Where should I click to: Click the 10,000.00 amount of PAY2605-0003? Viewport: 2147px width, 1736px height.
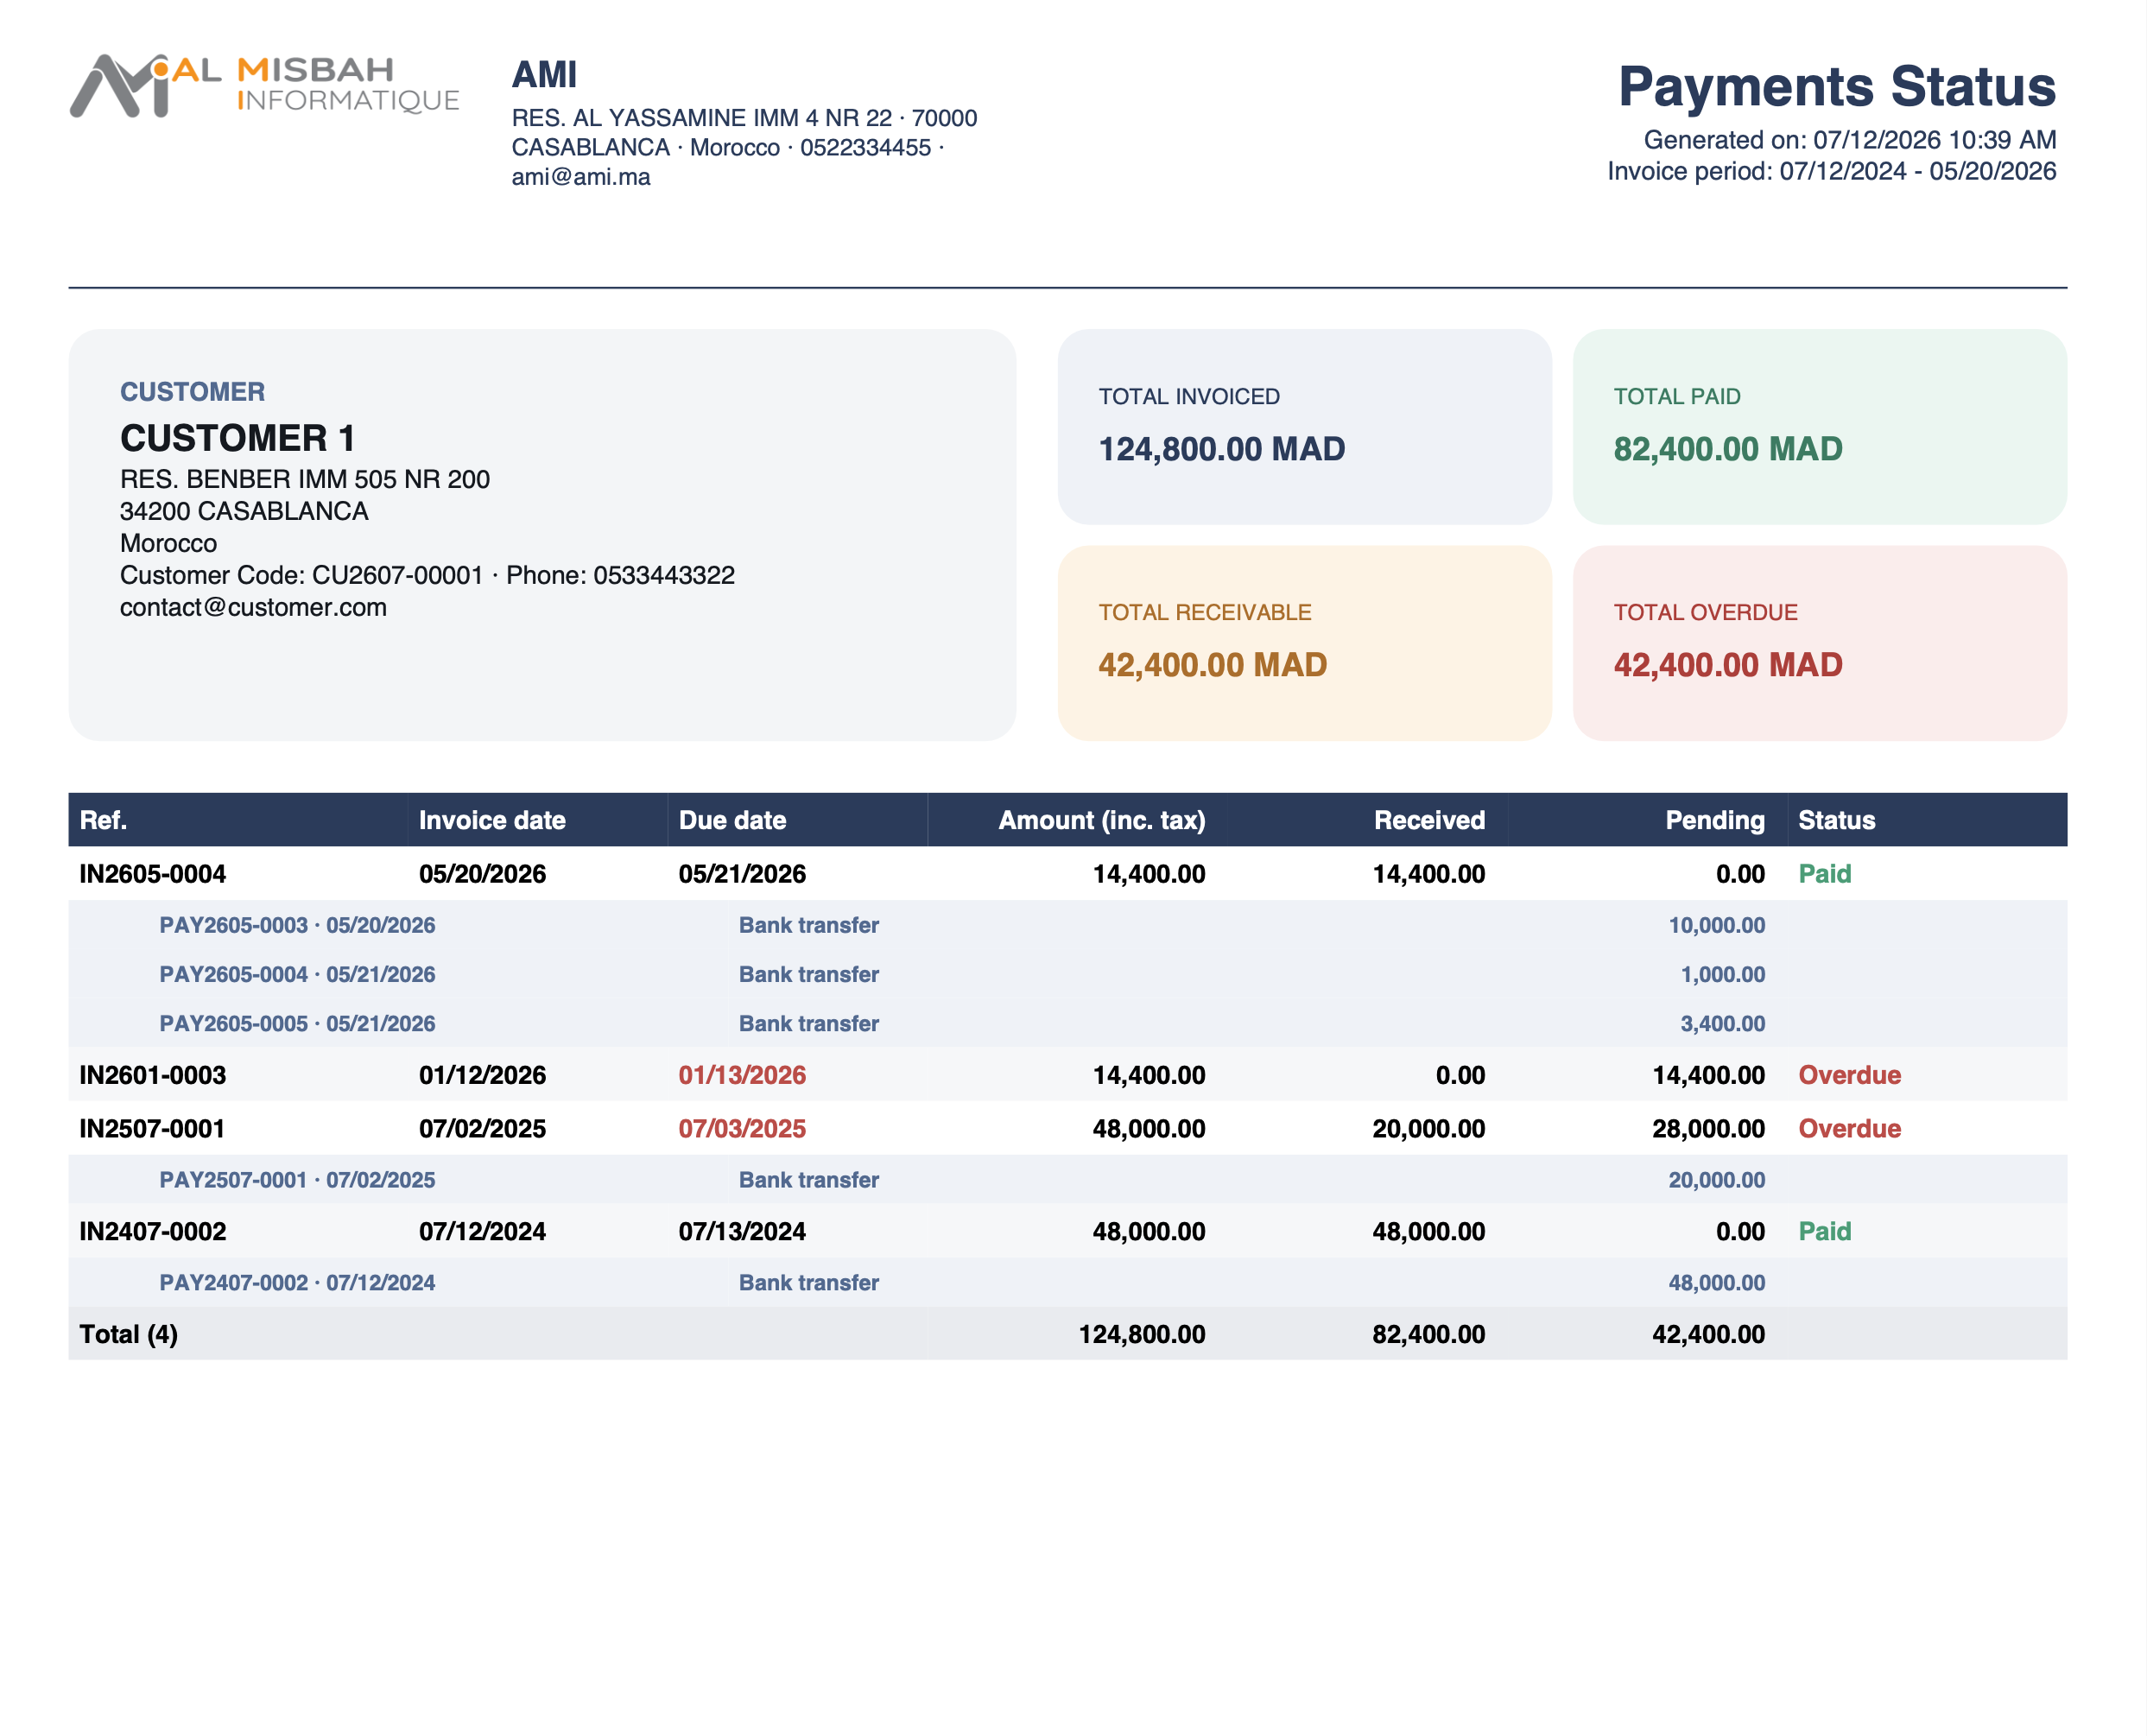1716,925
